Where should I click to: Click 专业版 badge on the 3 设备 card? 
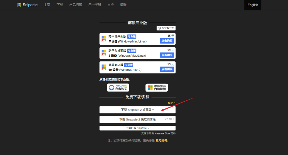132,51
